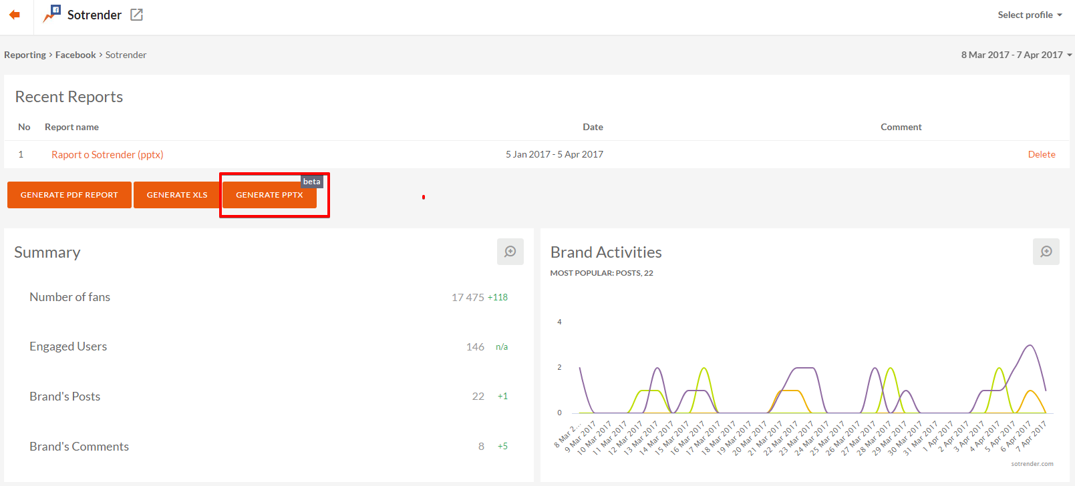The width and height of the screenshot is (1075, 486).
Task: Click Generate PDF Report button
Action: 69,195
